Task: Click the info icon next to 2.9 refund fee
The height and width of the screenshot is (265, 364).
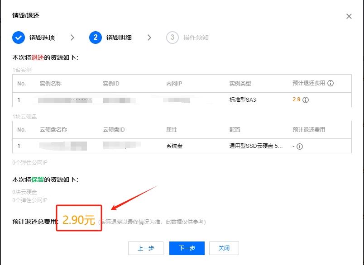Action: (306, 99)
